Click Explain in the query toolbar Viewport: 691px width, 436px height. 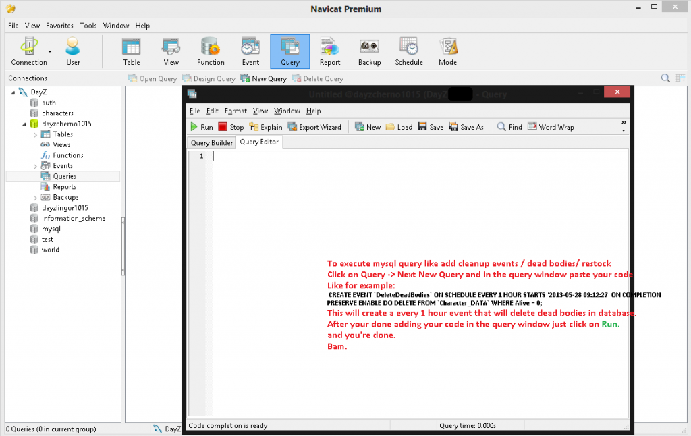tap(266, 127)
